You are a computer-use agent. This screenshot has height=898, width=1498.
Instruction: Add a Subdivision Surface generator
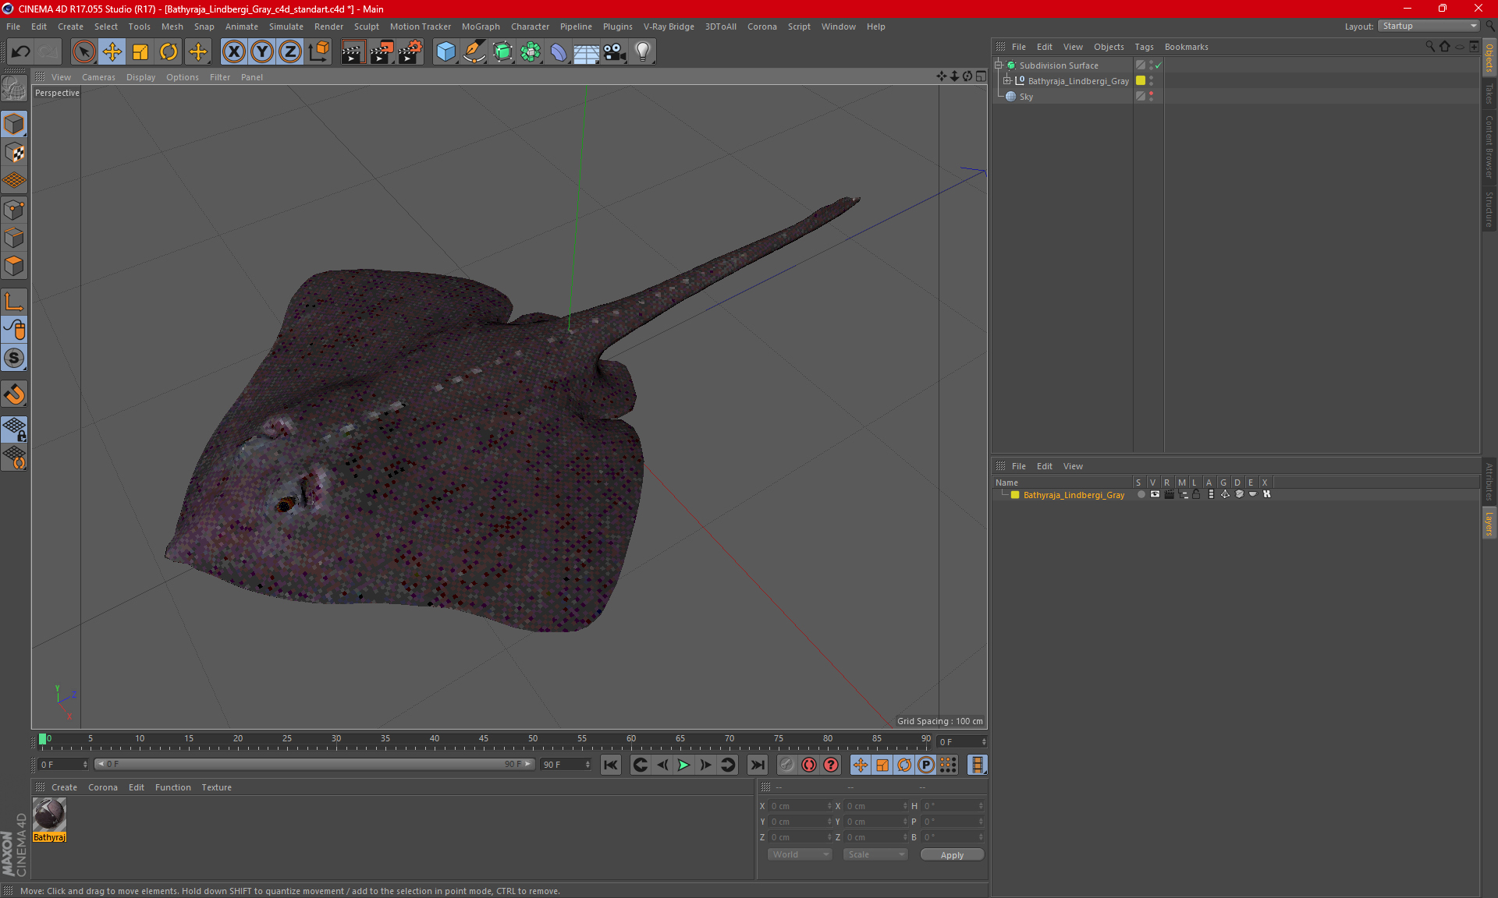pyautogui.click(x=502, y=52)
